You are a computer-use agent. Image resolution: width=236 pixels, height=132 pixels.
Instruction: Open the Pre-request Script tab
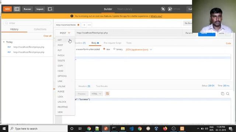pos(112,43)
